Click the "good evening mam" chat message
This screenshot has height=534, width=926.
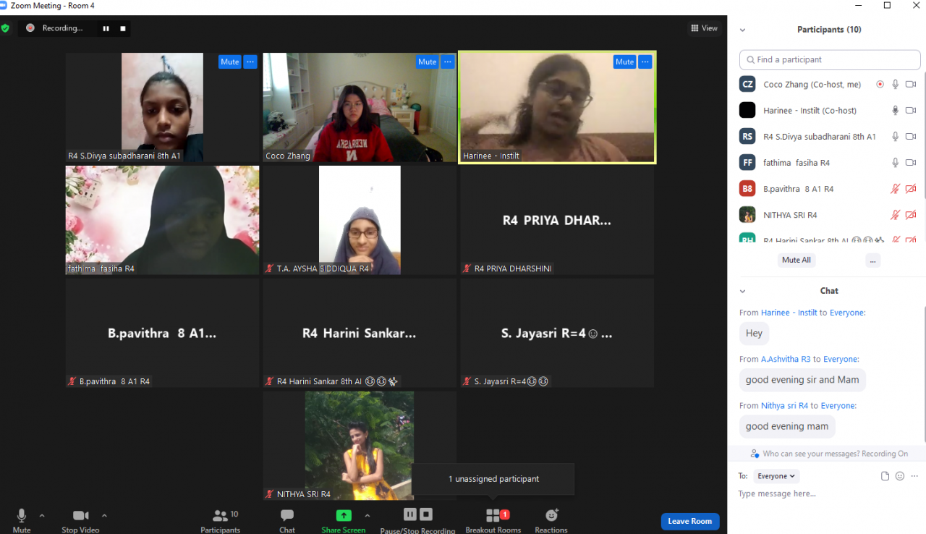pos(787,426)
